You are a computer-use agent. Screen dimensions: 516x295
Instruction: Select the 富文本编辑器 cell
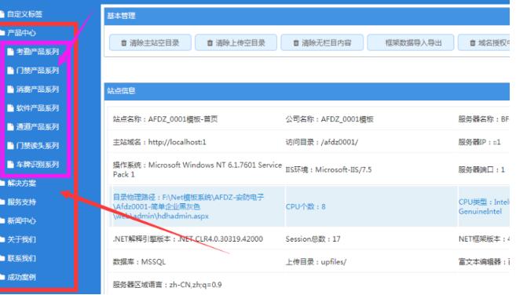pos(484,262)
